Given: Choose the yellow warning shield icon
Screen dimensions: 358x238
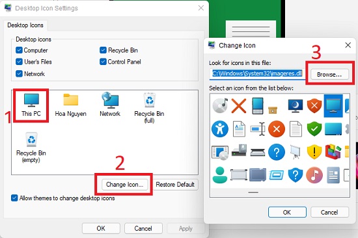Looking at the screenshot, I should pos(314,152).
